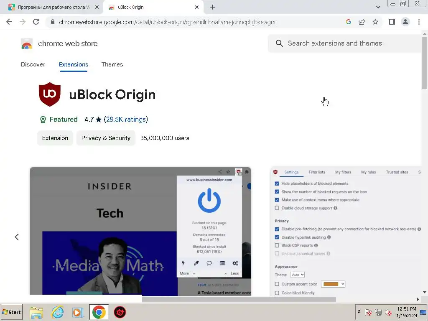Open Chrome three-dot menu

(x=419, y=22)
